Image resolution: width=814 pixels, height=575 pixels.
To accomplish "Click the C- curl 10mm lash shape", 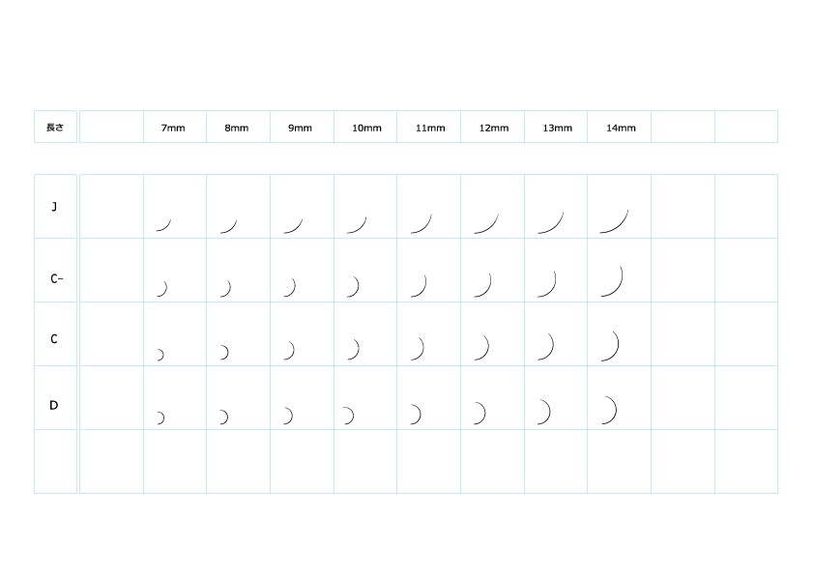I will [353, 286].
